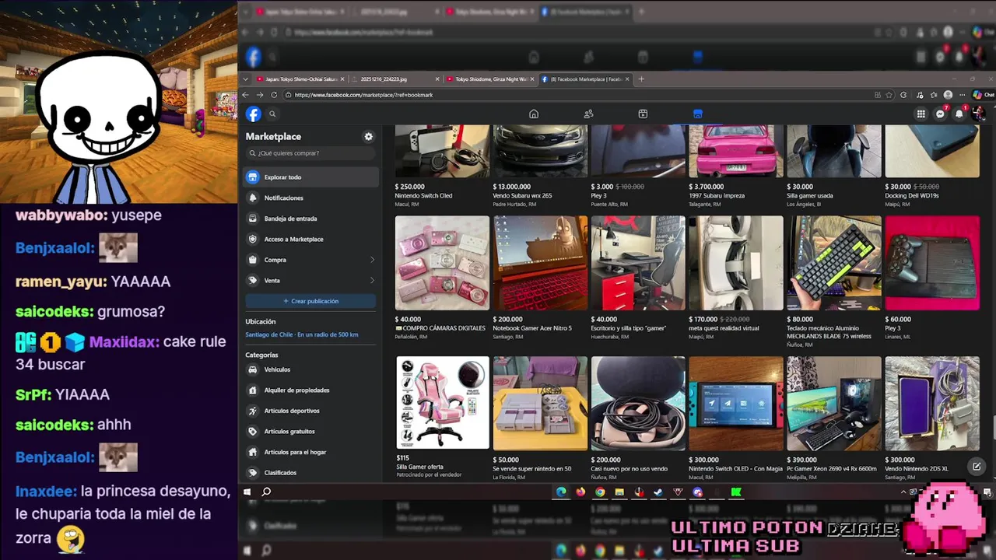The width and height of the screenshot is (996, 560).
Task: Open Teclado mecánico MECHLANDS BLADE 75 listing
Action: point(834,263)
